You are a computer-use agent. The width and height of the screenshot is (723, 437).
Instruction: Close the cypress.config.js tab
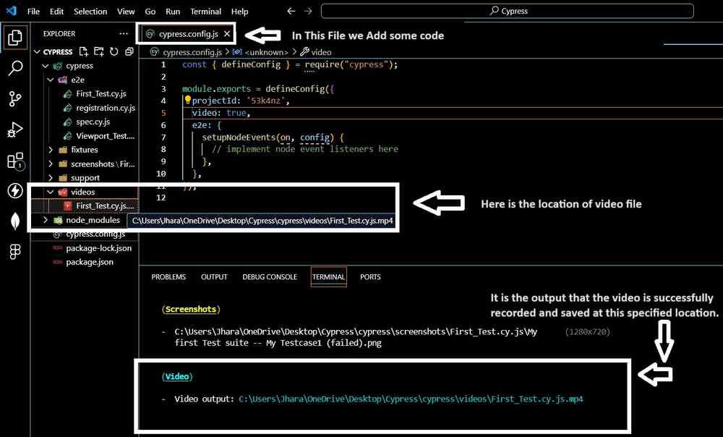227,34
